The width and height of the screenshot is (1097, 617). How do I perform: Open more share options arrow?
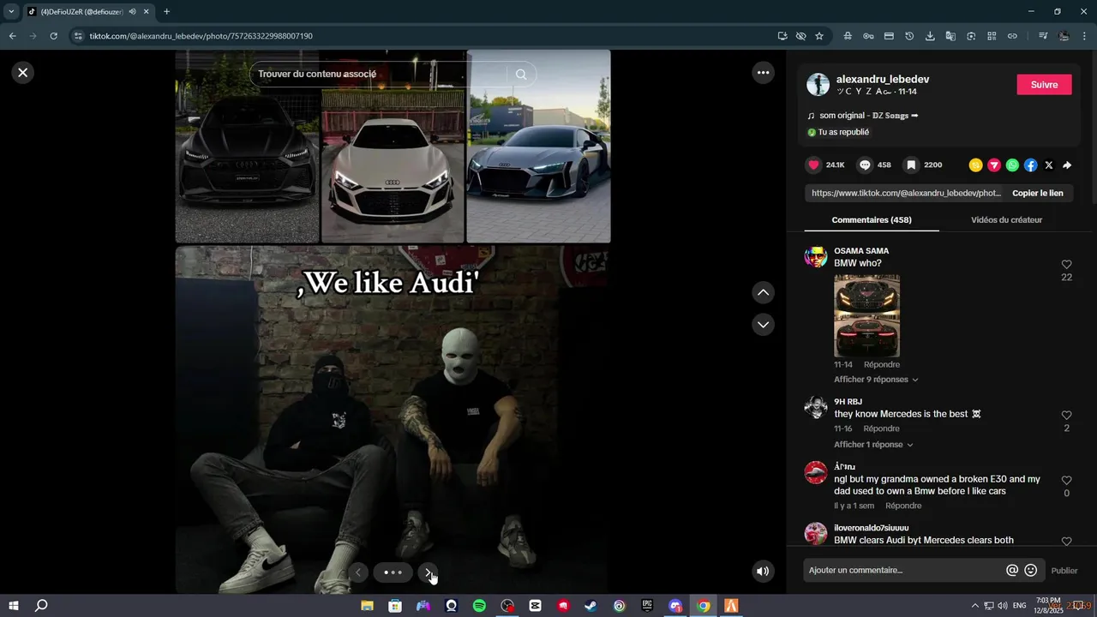tap(1067, 165)
